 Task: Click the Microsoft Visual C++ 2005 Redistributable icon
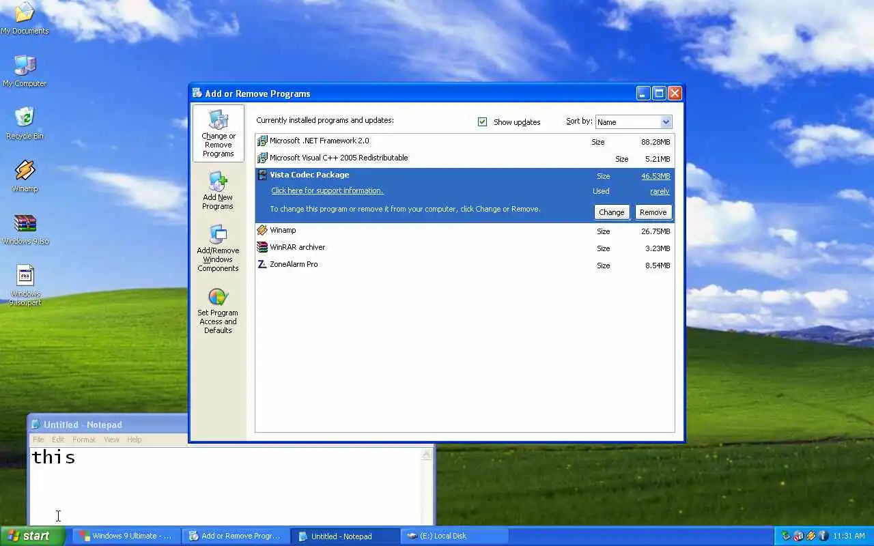(x=262, y=158)
